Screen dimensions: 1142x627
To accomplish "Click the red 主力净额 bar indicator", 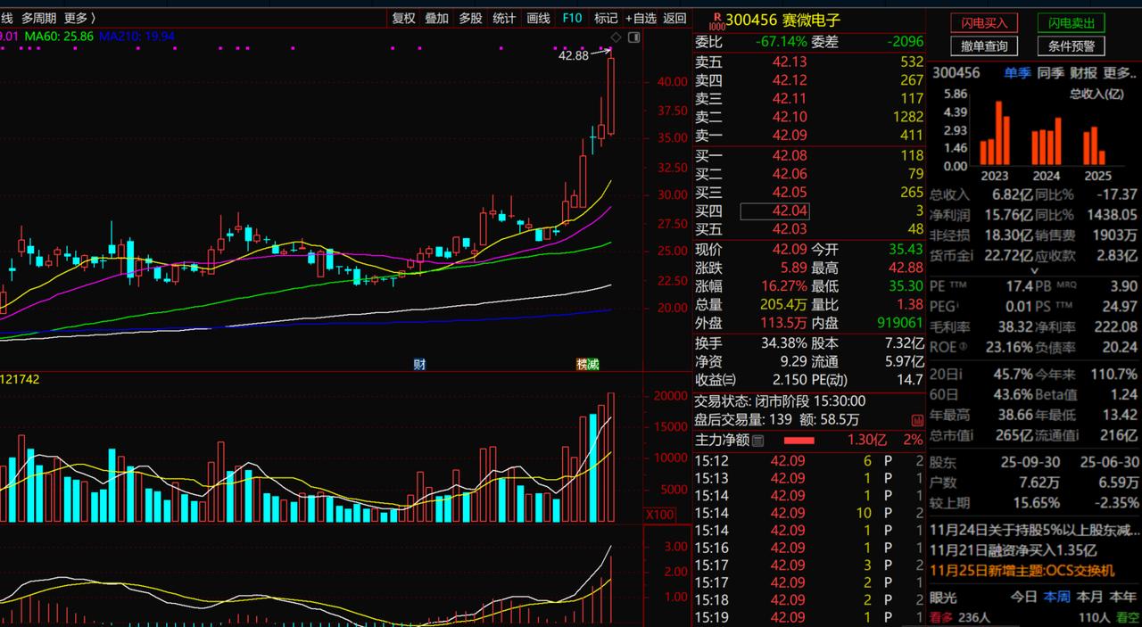I will tap(799, 441).
